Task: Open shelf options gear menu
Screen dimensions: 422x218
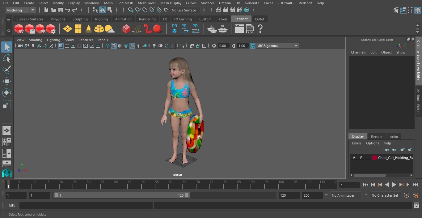Action: click(9, 31)
